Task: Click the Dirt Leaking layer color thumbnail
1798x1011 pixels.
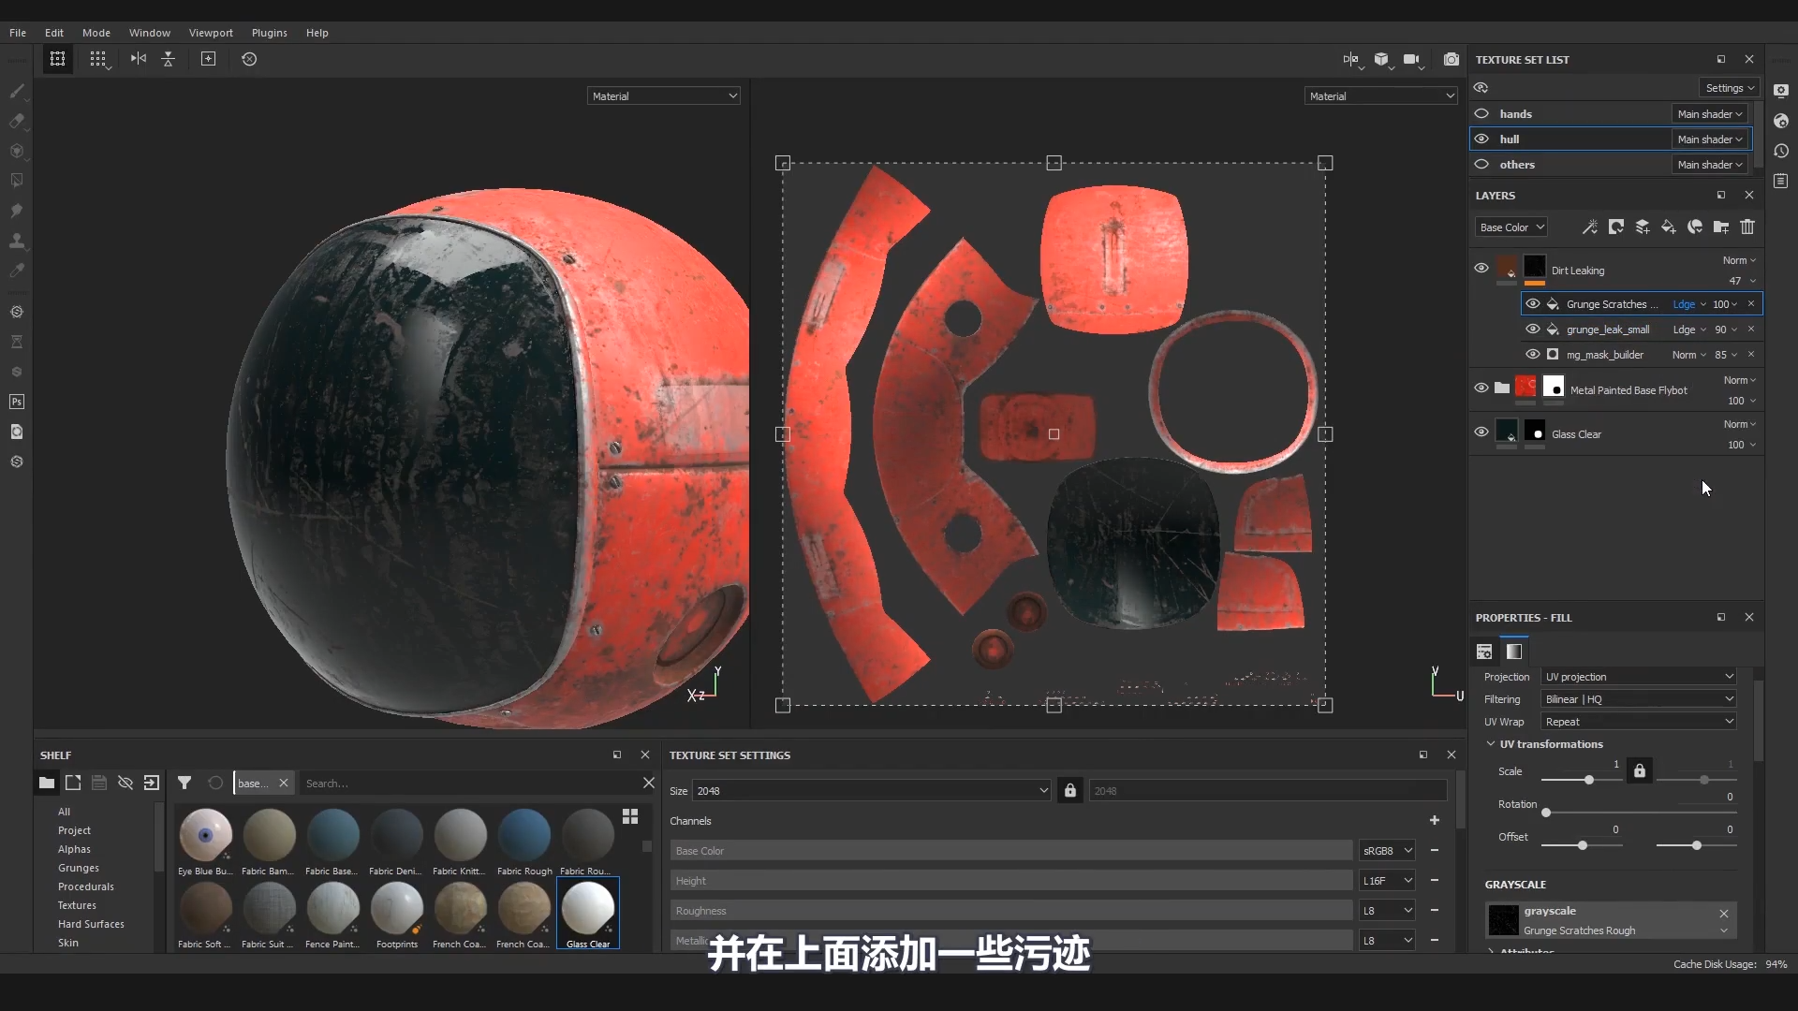Action: click(x=1507, y=268)
